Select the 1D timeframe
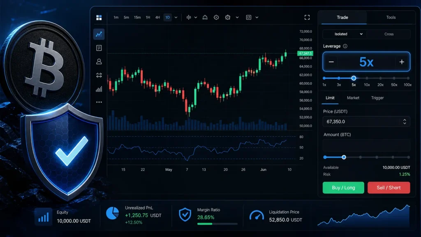421x237 pixels. click(168, 17)
